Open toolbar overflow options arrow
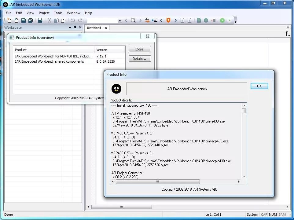 click(235, 22)
